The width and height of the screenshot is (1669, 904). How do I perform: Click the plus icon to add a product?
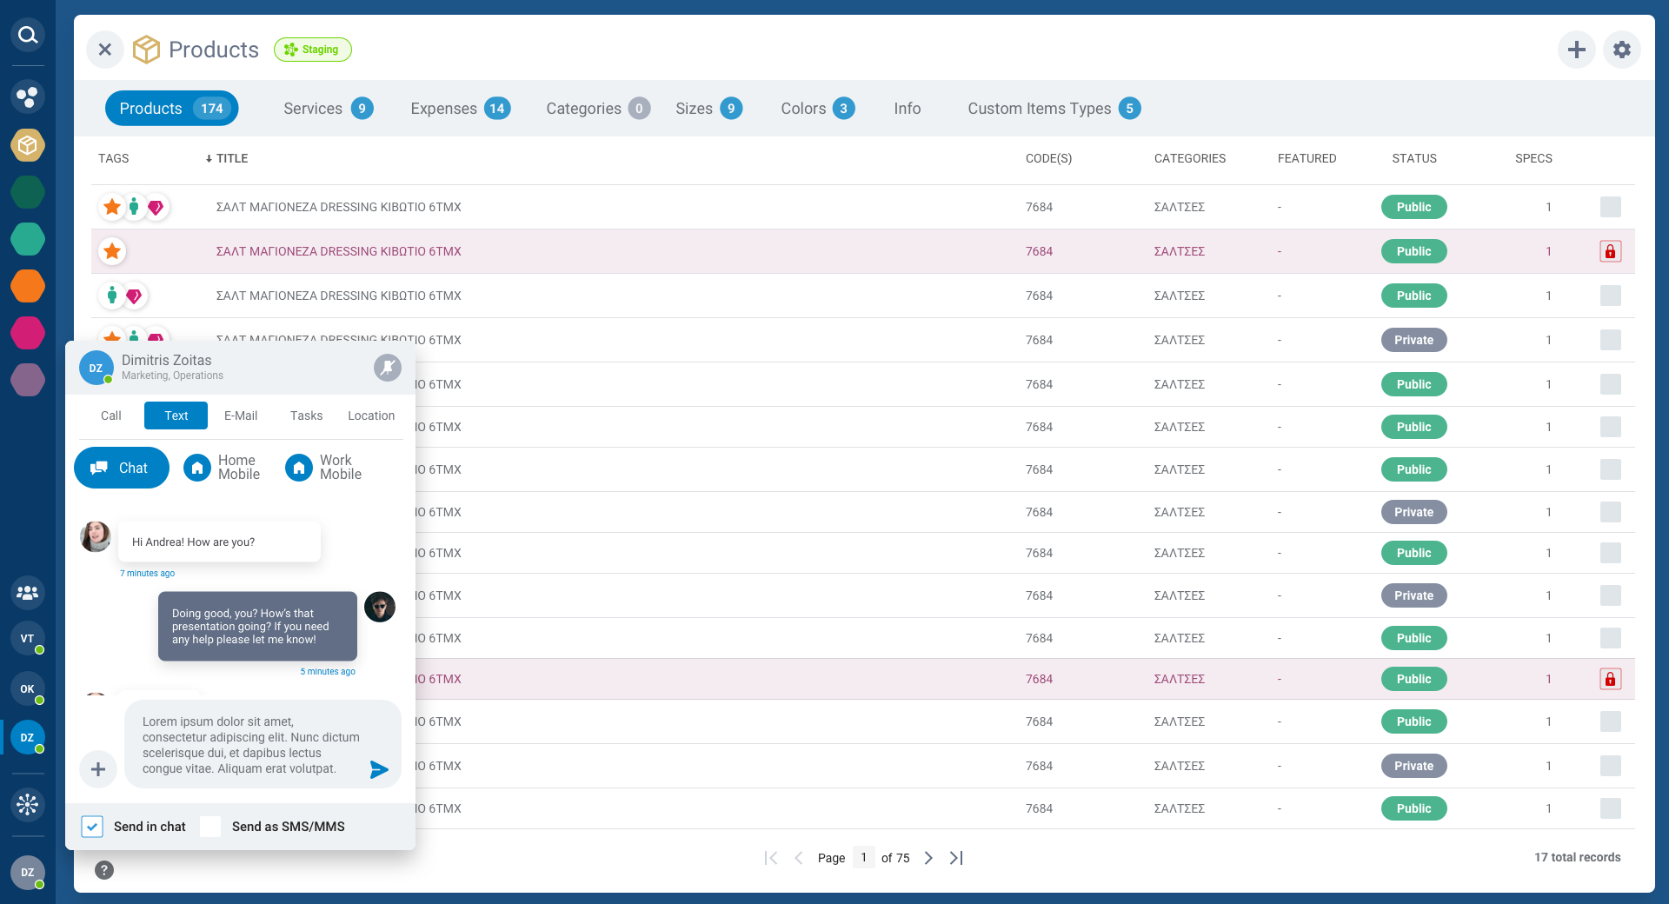click(x=1576, y=50)
